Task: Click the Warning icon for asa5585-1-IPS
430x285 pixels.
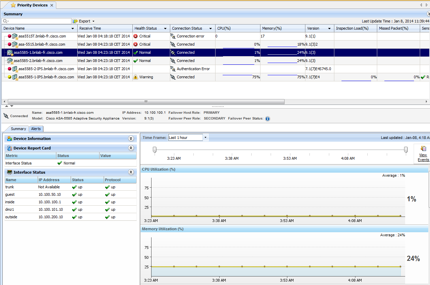Action: 136,77
